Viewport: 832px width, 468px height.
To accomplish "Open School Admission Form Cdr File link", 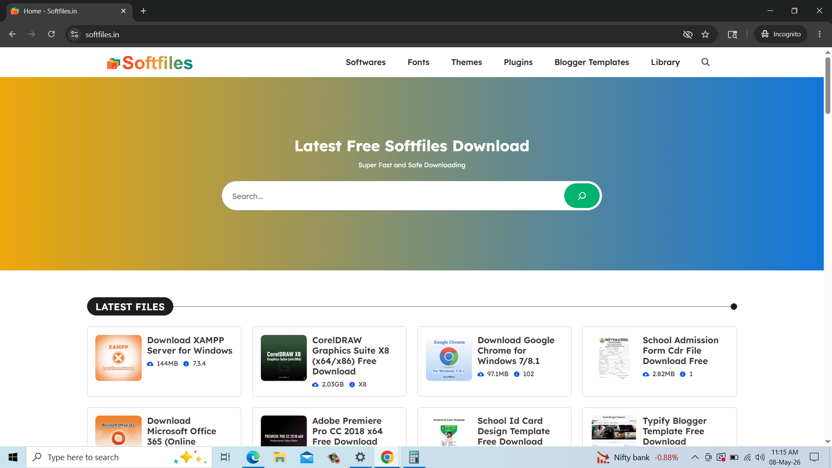I will coord(681,350).
